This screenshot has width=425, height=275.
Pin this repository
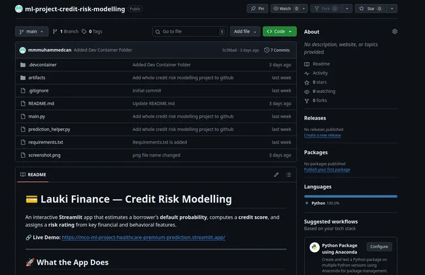point(258,9)
